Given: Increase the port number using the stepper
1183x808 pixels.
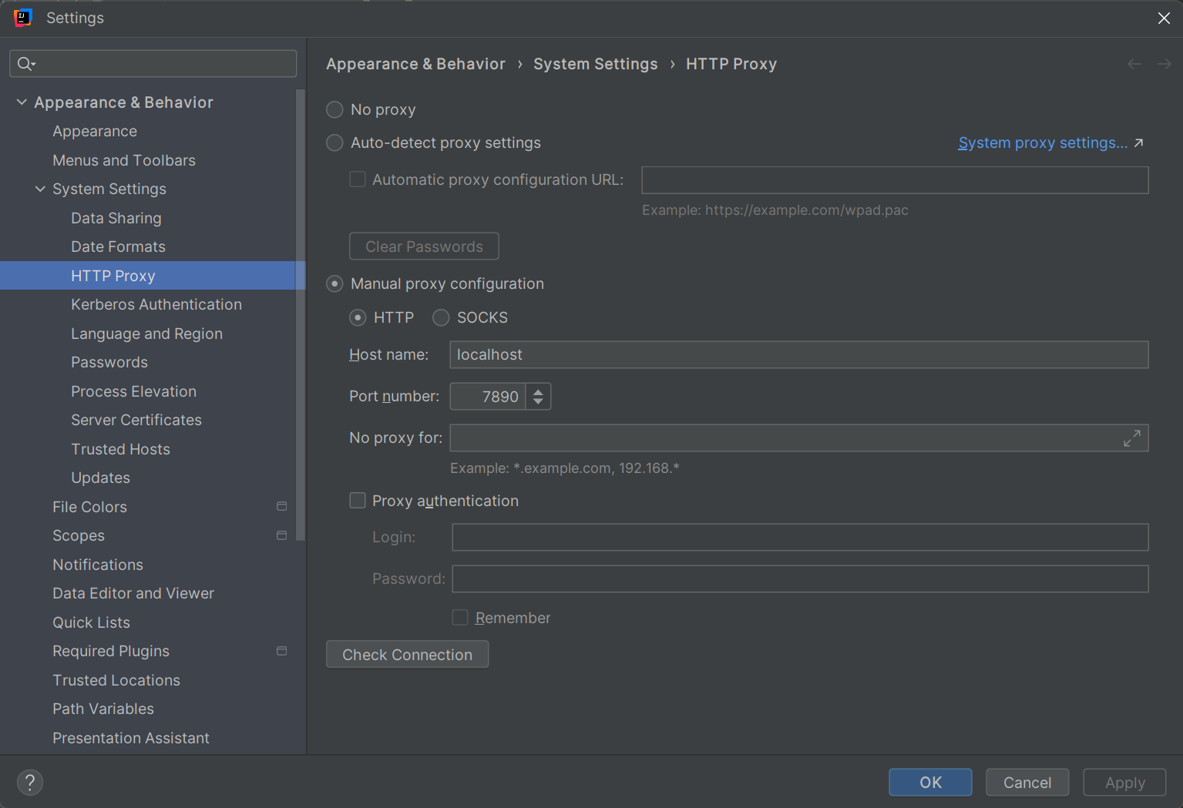Looking at the screenshot, I should 538,391.
